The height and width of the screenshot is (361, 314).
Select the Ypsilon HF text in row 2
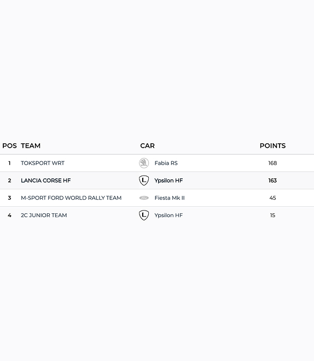coord(168,180)
